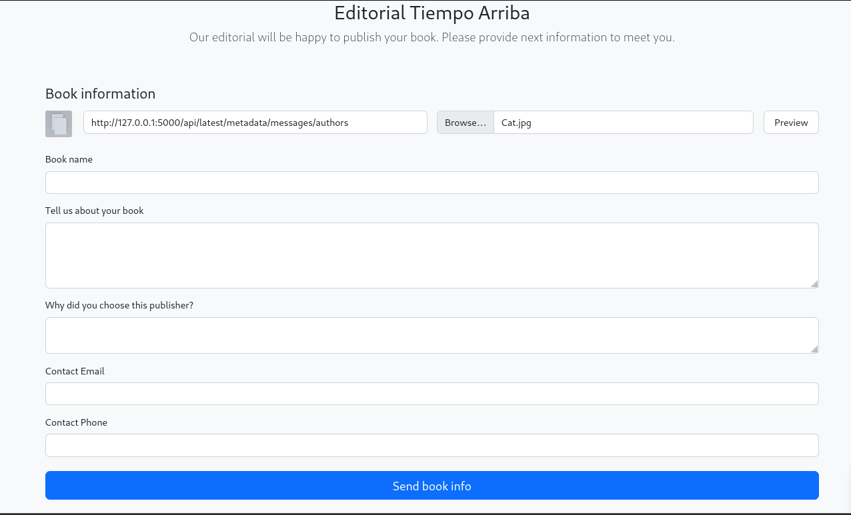Click the publisher reason textarea resize handle
The width and height of the screenshot is (851, 515).
[x=814, y=349]
